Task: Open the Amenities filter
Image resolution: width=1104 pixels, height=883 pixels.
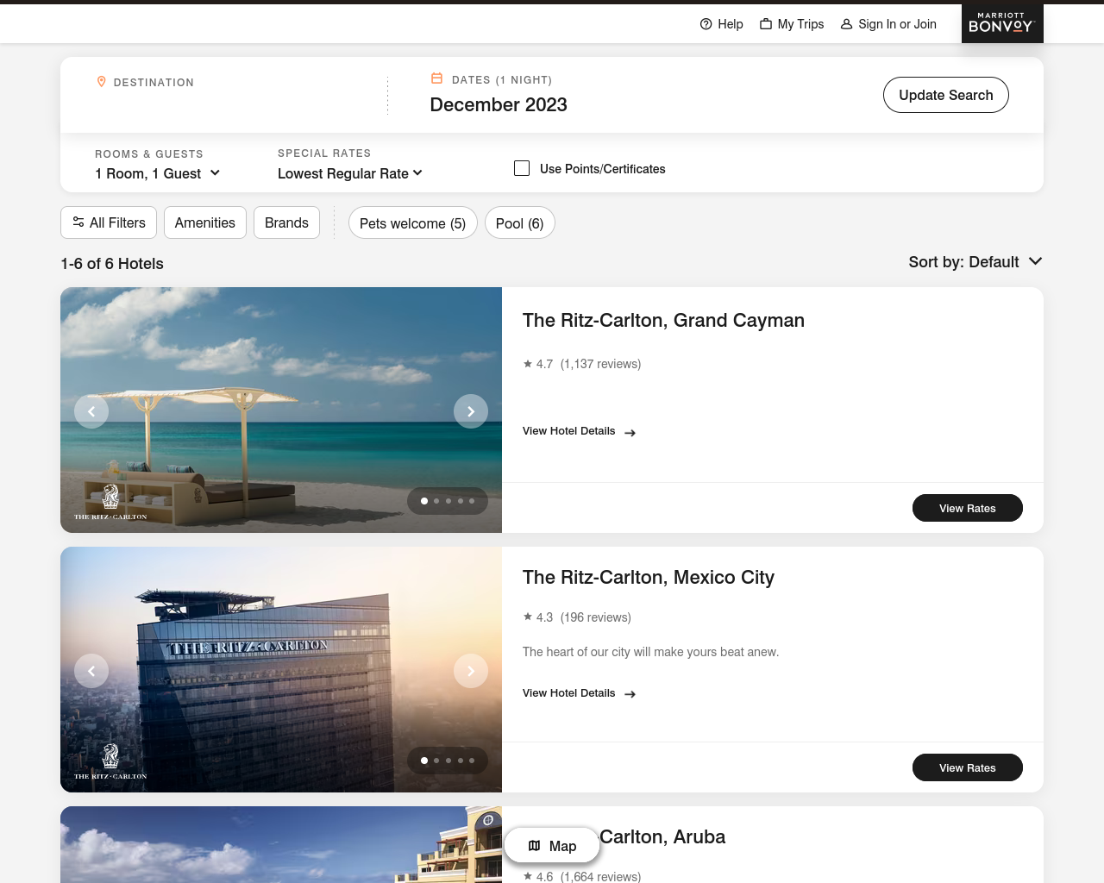Action: [x=205, y=222]
